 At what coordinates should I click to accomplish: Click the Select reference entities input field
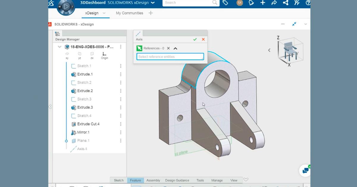click(x=170, y=56)
